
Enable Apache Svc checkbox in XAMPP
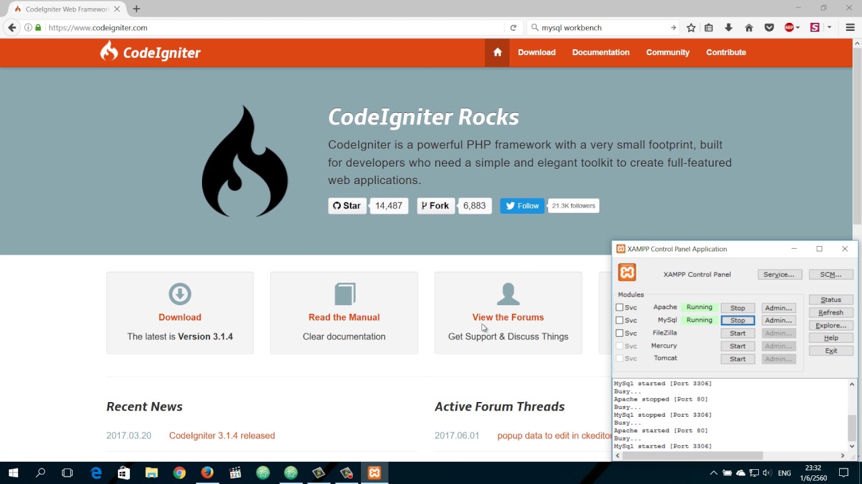coord(620,308)
